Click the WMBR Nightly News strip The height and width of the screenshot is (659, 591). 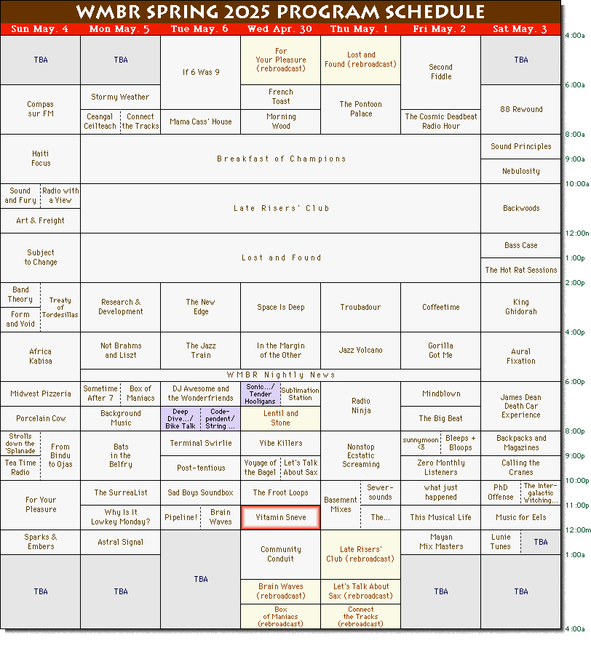point(280,375)
